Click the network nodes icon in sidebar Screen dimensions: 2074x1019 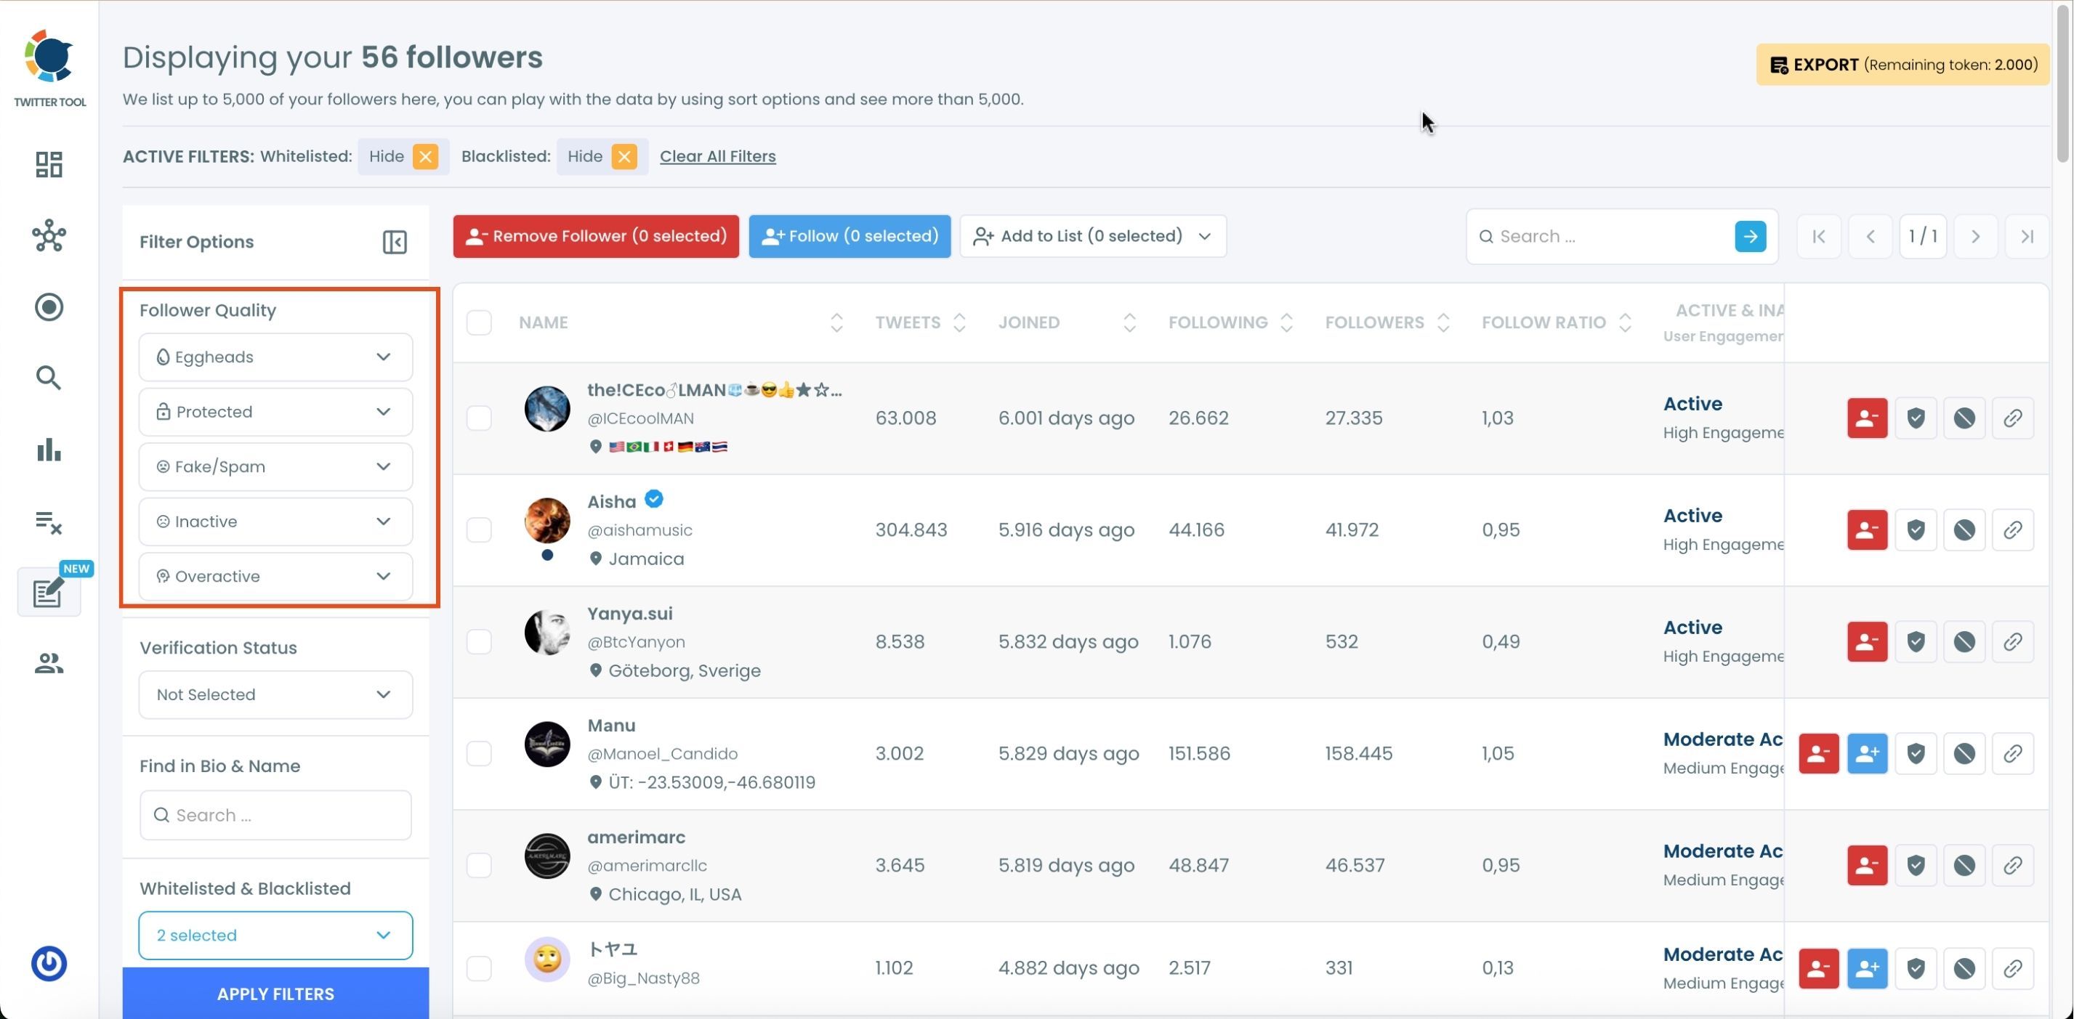click(x=49, y=236)
